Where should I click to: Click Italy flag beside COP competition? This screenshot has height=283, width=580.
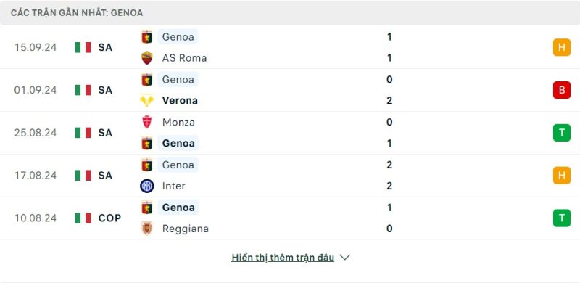(83, 218)
